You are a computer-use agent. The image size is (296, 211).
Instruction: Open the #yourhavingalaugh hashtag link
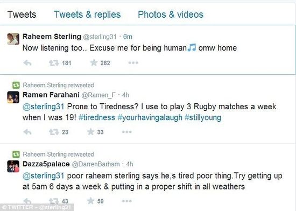pos(150,117)
